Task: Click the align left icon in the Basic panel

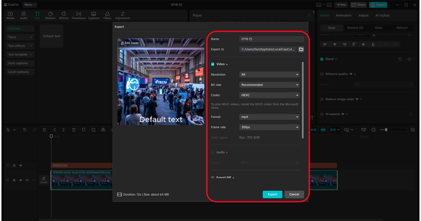Action: point(325,44)
